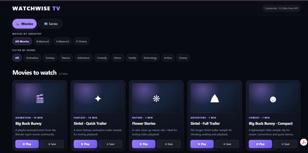Play Sintel Full Trailer
The image size is (308, 153).
(202, 144)
